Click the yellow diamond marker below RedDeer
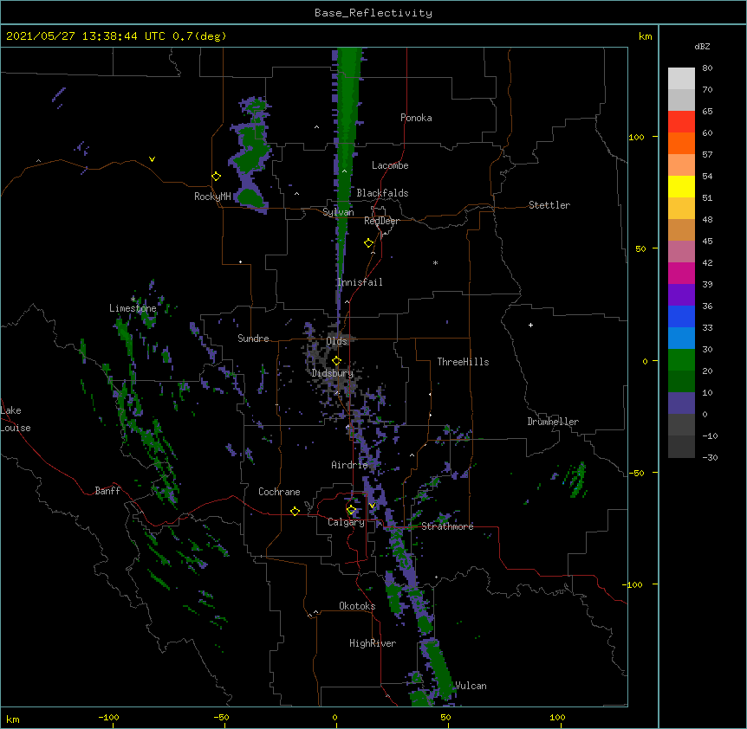The image size is (747, 729). [x=369, y=243]
